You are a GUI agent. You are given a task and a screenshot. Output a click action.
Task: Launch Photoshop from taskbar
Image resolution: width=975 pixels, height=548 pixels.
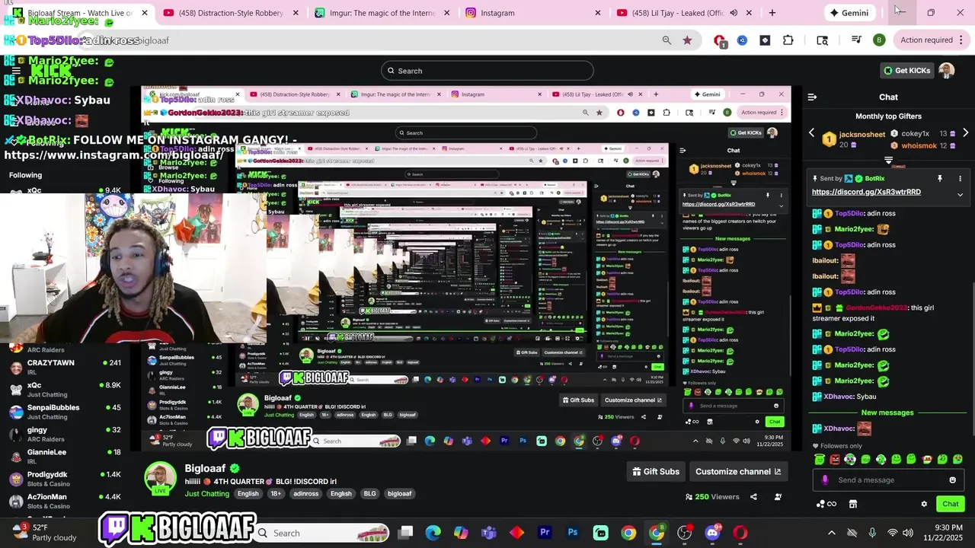click(x=573, y=533)
